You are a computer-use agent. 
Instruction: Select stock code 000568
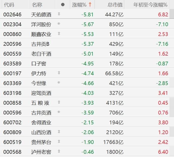tap(12, 152)
